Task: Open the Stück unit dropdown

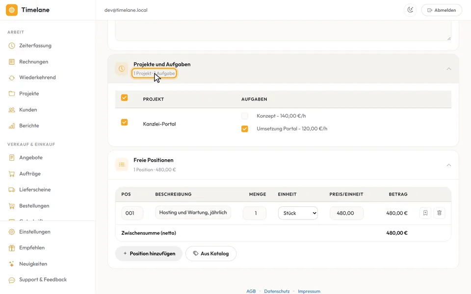Action: click(x=298, y=213)
